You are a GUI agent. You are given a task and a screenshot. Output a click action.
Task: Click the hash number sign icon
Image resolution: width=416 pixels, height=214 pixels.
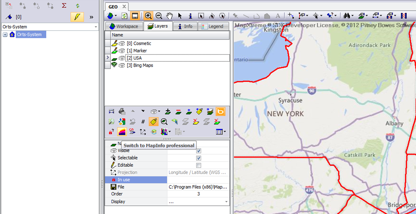[x=143, y=122]
